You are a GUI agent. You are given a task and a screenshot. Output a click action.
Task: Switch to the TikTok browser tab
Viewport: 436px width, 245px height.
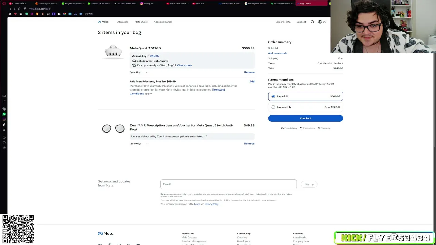click(x=125, y=3)
